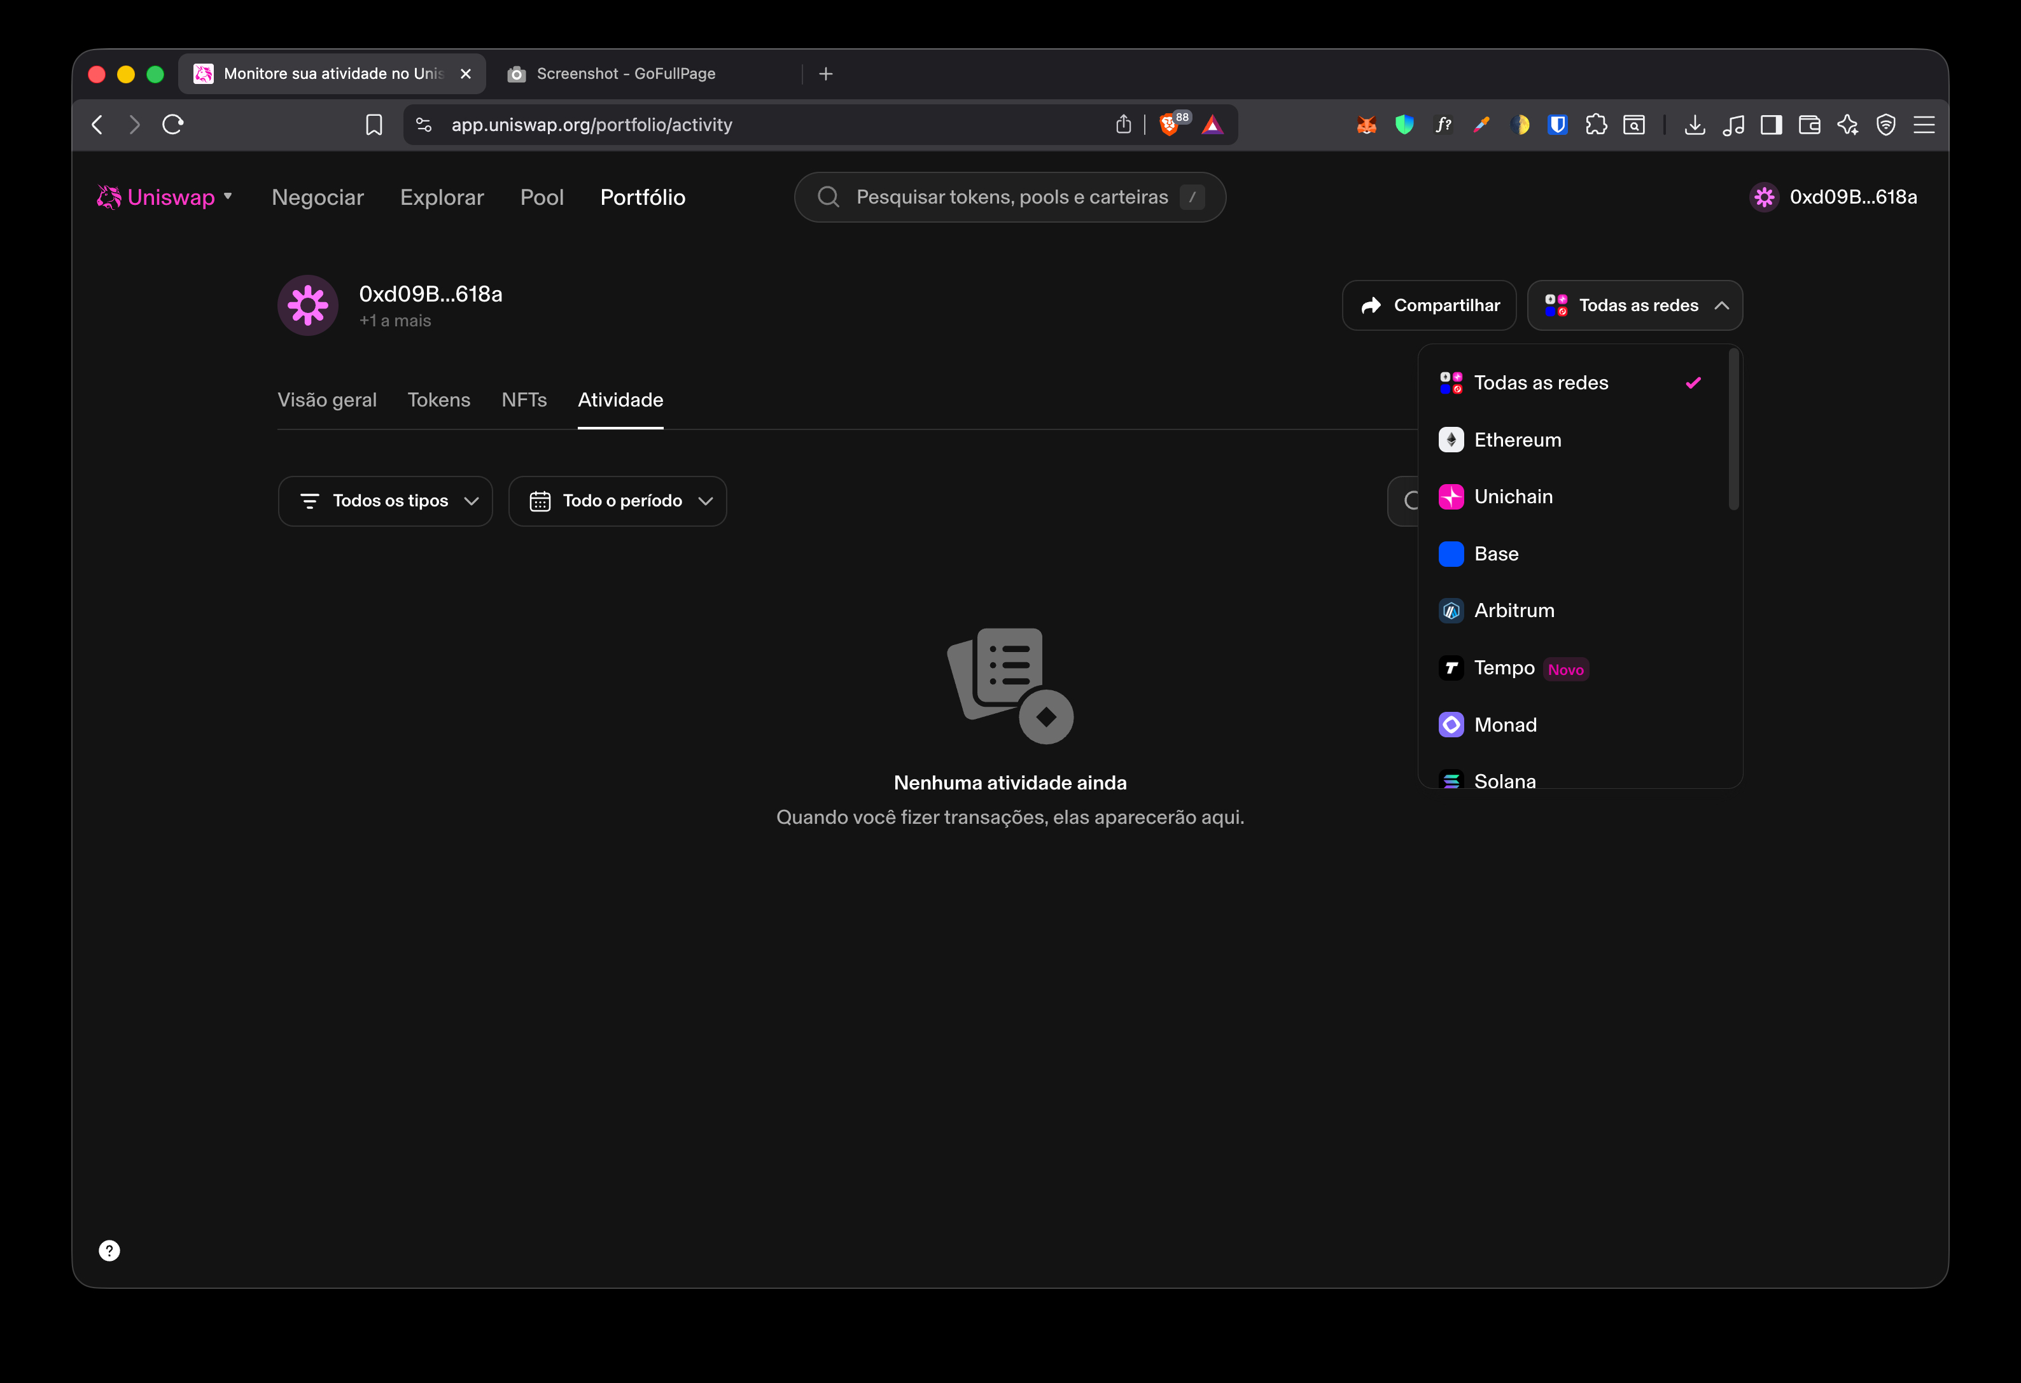The image size is (2021, 1383).
Task: Open Brave Shields lion icon
Action: tap(1170, 125)
